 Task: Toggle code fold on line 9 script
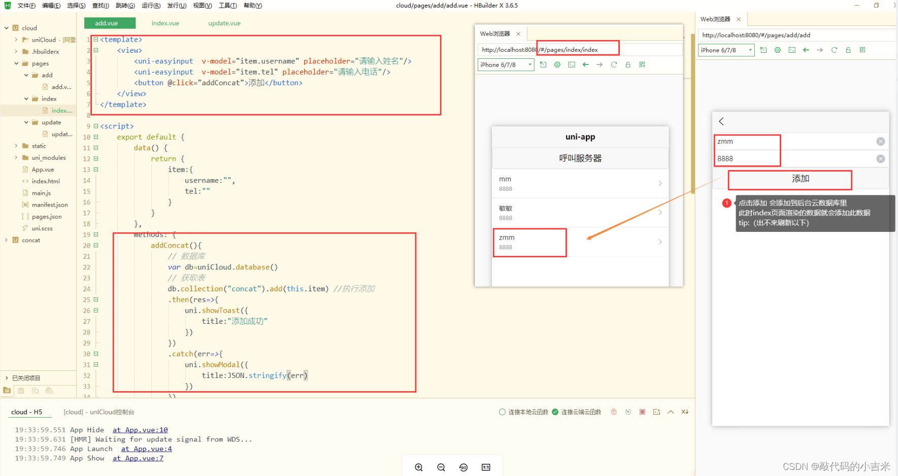pyautogui.click(x=96, y=126)
